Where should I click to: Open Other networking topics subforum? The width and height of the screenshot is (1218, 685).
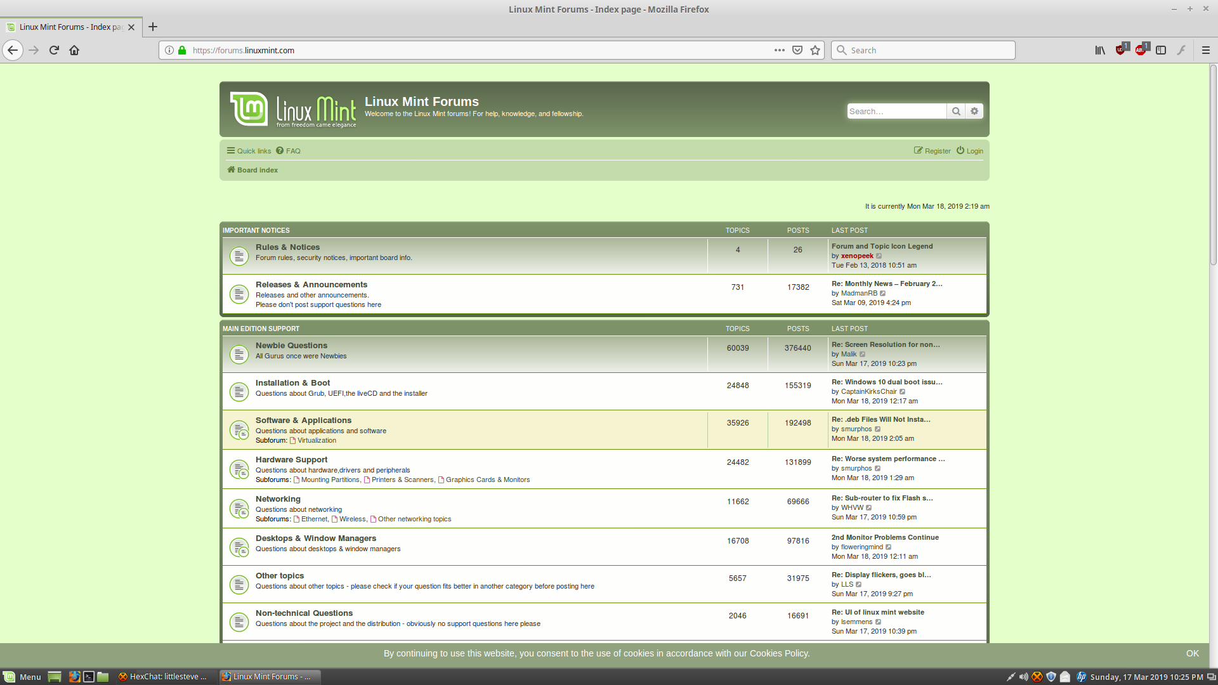coord(414,519)
